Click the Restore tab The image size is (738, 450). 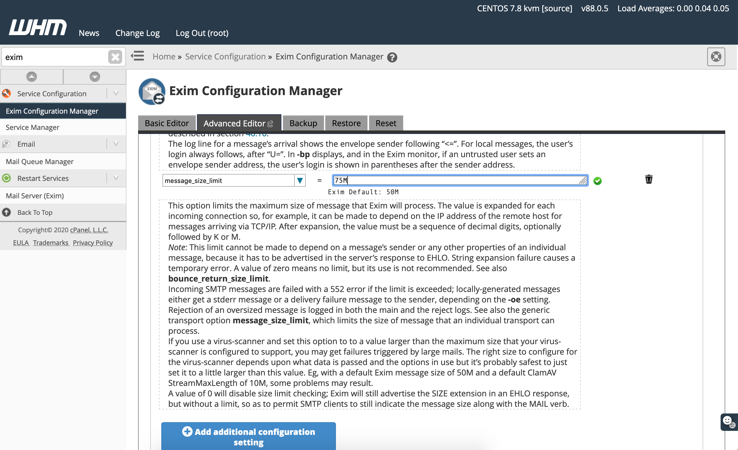[x=346, y=123]
